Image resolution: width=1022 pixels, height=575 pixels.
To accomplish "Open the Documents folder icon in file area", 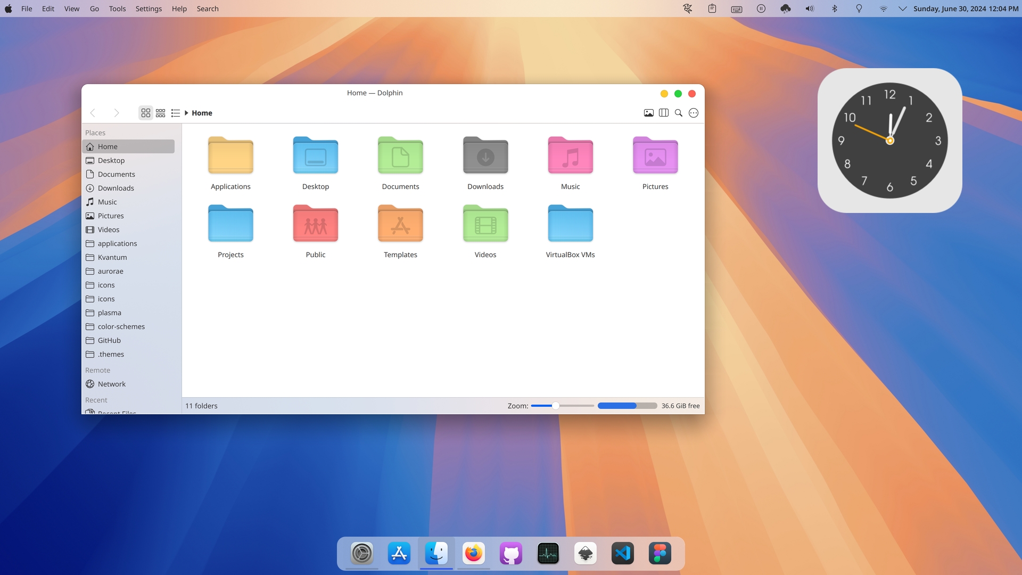I will 400,155.
